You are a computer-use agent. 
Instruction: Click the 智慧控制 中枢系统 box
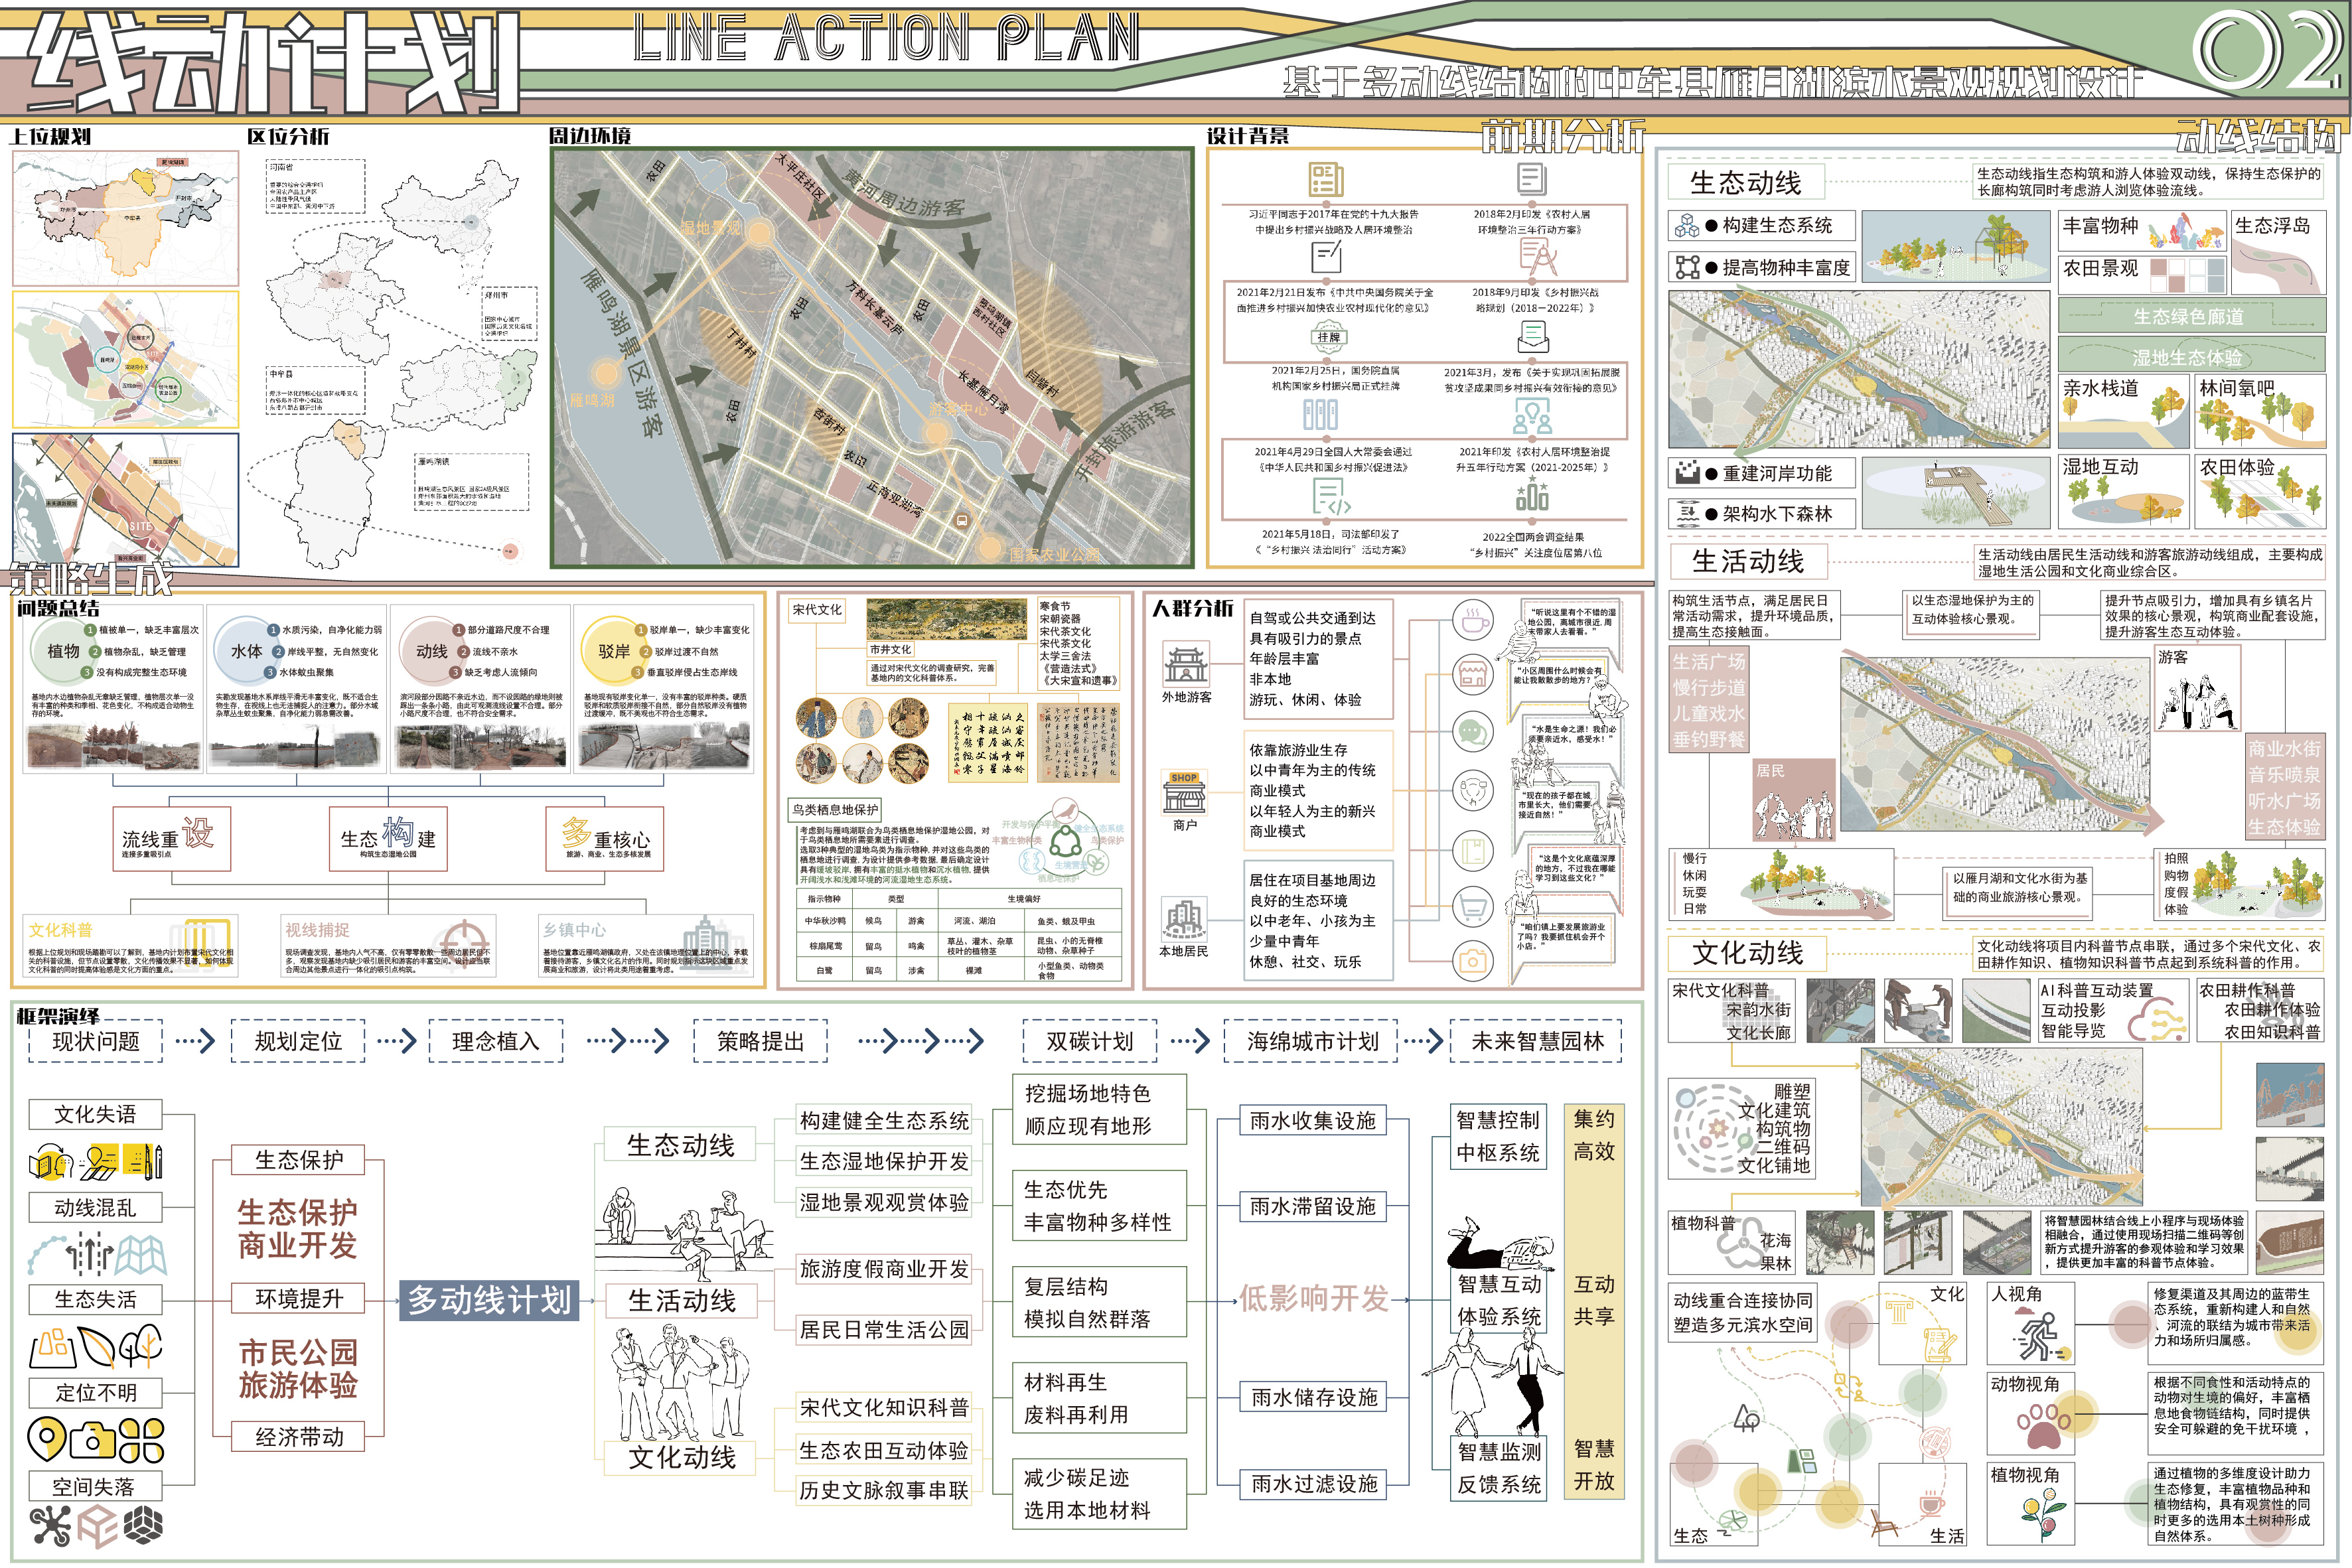(x=1498, y=1136)
